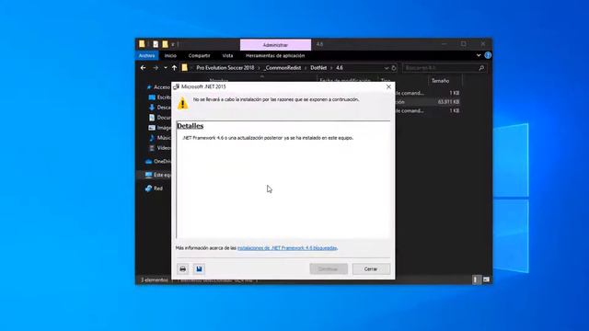Go back with the Explorer back arrow
589x331 pixels.
pos(144,68)
